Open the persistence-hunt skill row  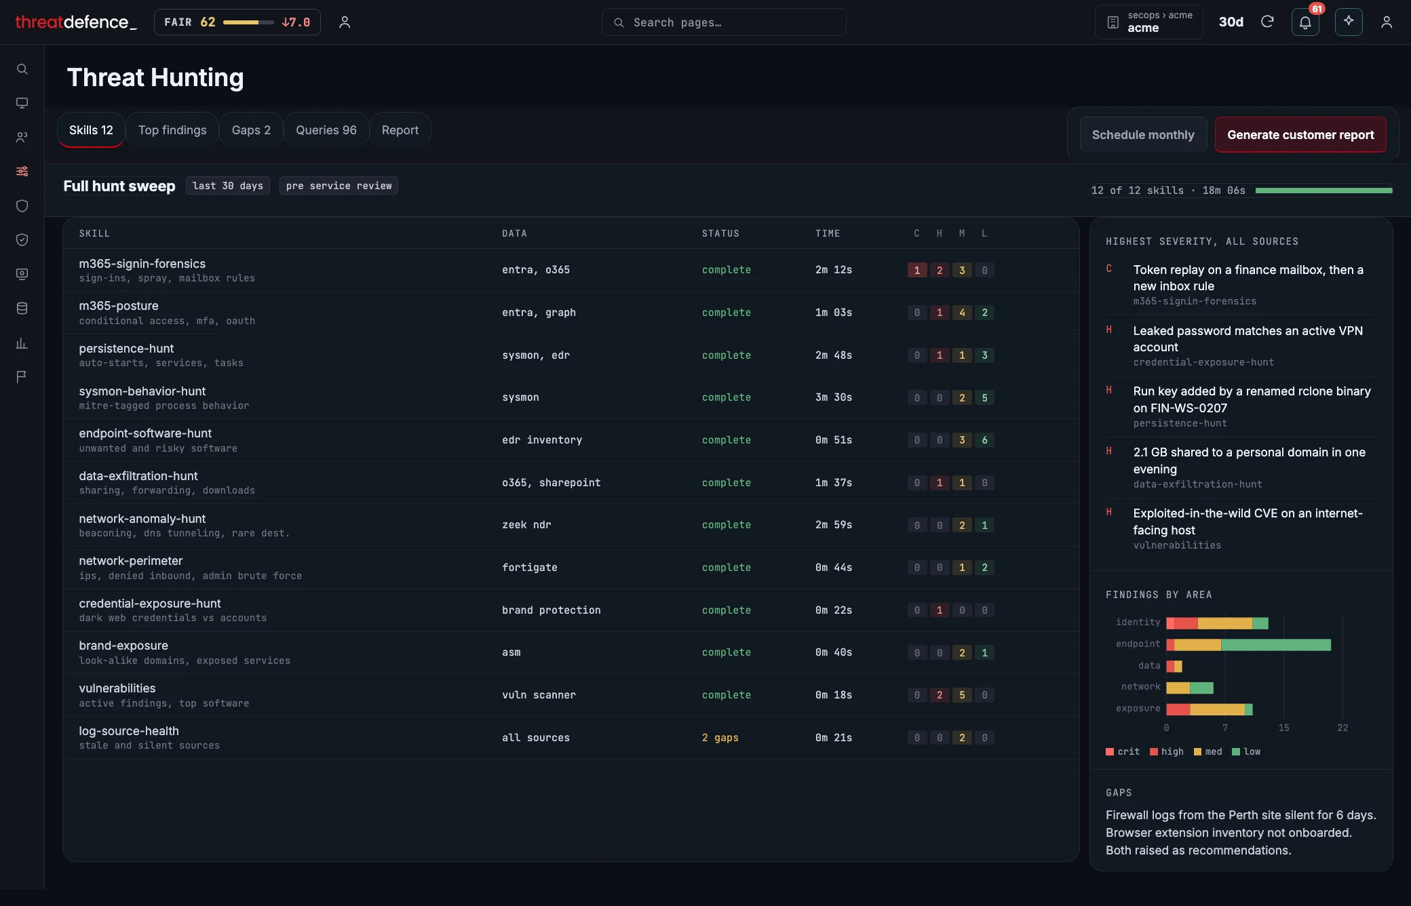click(x=571, y=355)
